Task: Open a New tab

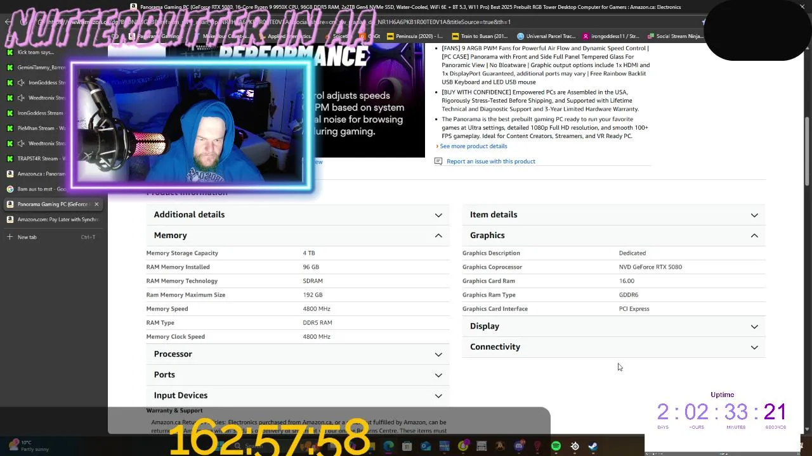Action: (x=52, y=237)
